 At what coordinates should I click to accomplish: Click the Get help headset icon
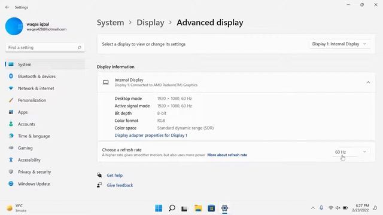point(99,175)
